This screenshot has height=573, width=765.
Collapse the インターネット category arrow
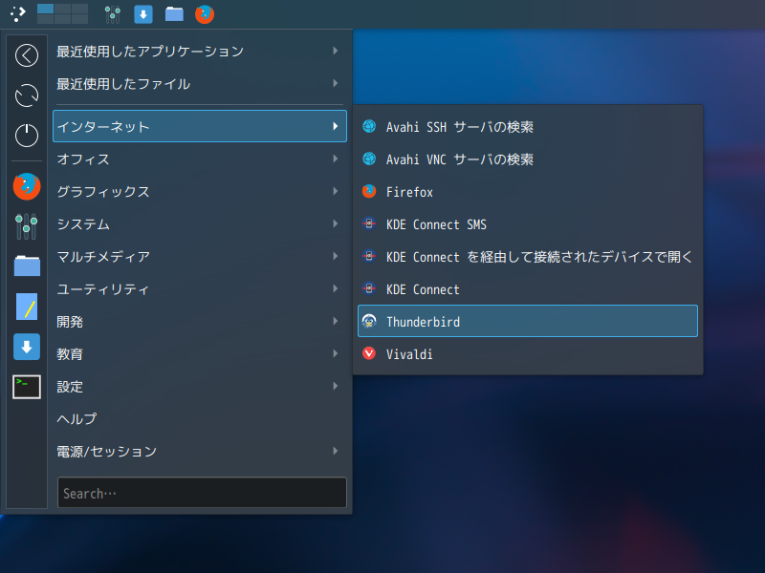coord(336,126)
